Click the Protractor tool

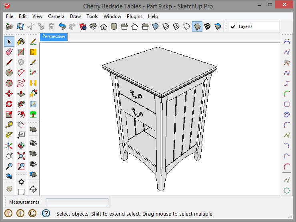(x=9, y=135)
